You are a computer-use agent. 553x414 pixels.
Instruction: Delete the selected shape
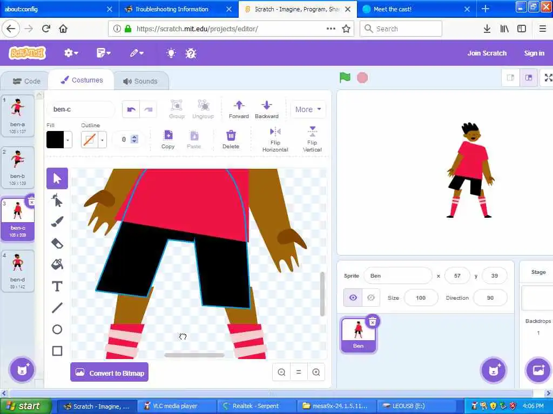(231, 140)
